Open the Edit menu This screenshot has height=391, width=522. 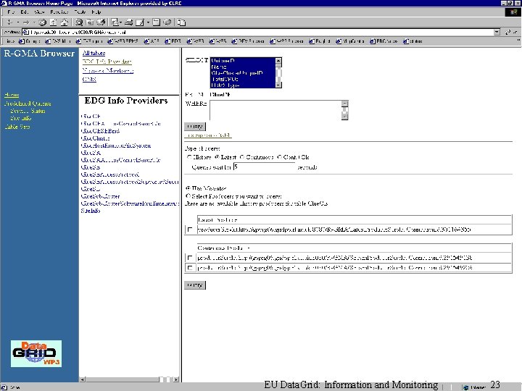pyautogui.click(x=25, y=12)
